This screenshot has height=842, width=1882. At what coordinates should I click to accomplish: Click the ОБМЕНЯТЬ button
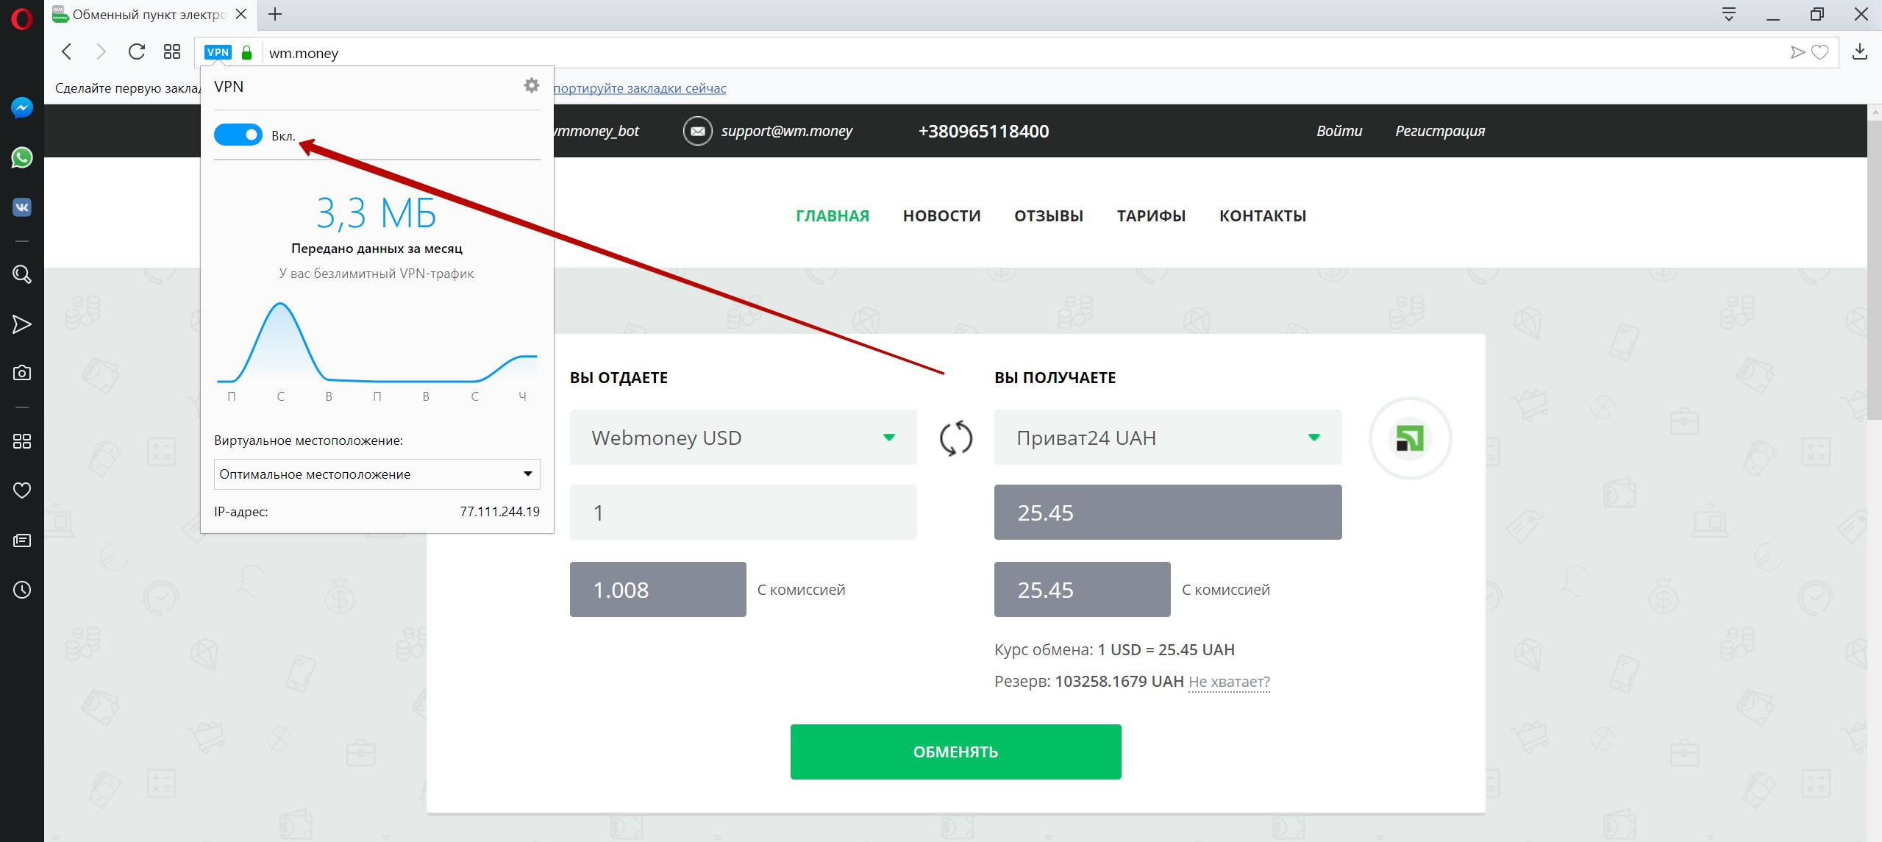[955, 752]
